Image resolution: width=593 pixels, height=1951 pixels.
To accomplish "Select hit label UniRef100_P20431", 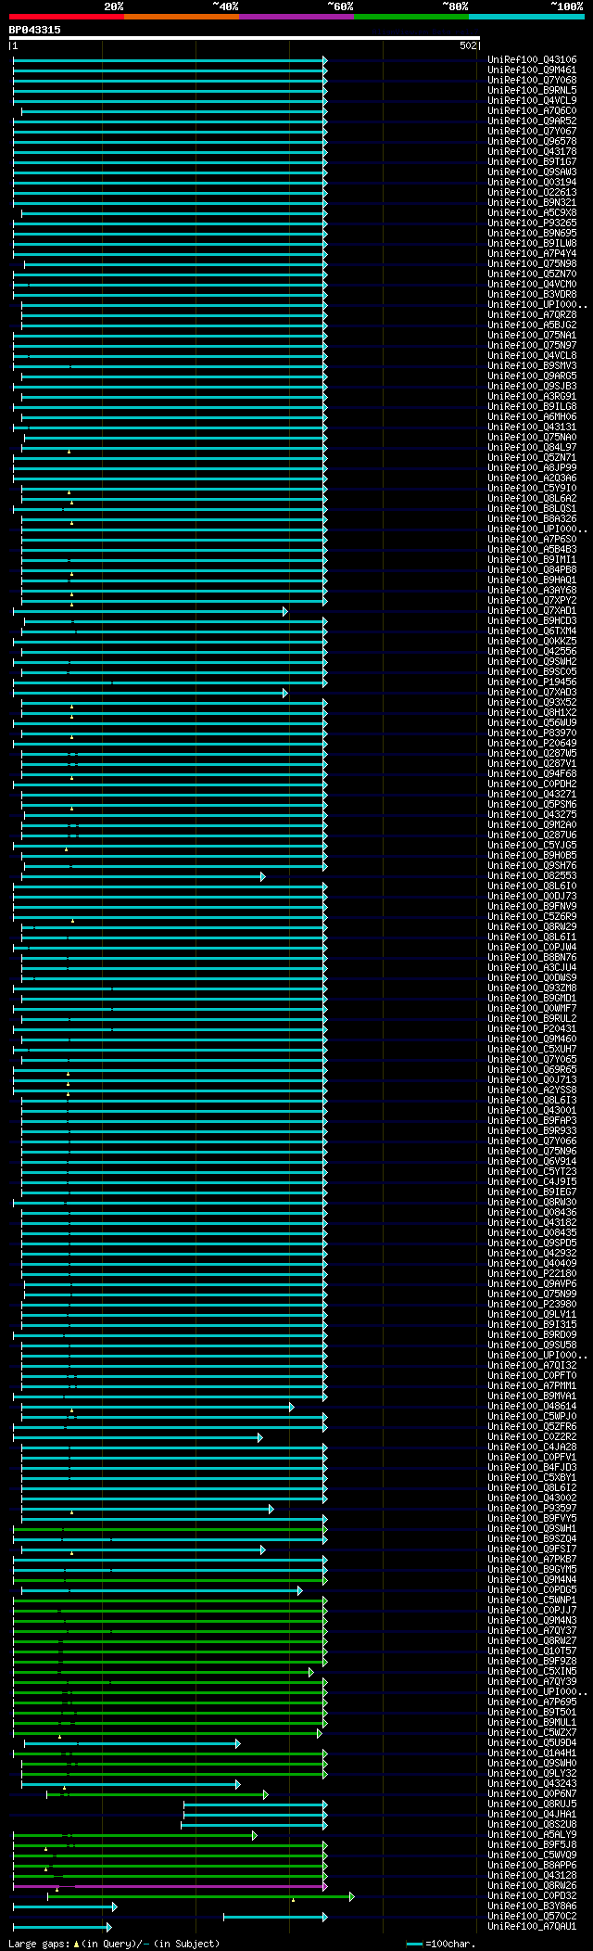I will click(x=532, y=1029).
